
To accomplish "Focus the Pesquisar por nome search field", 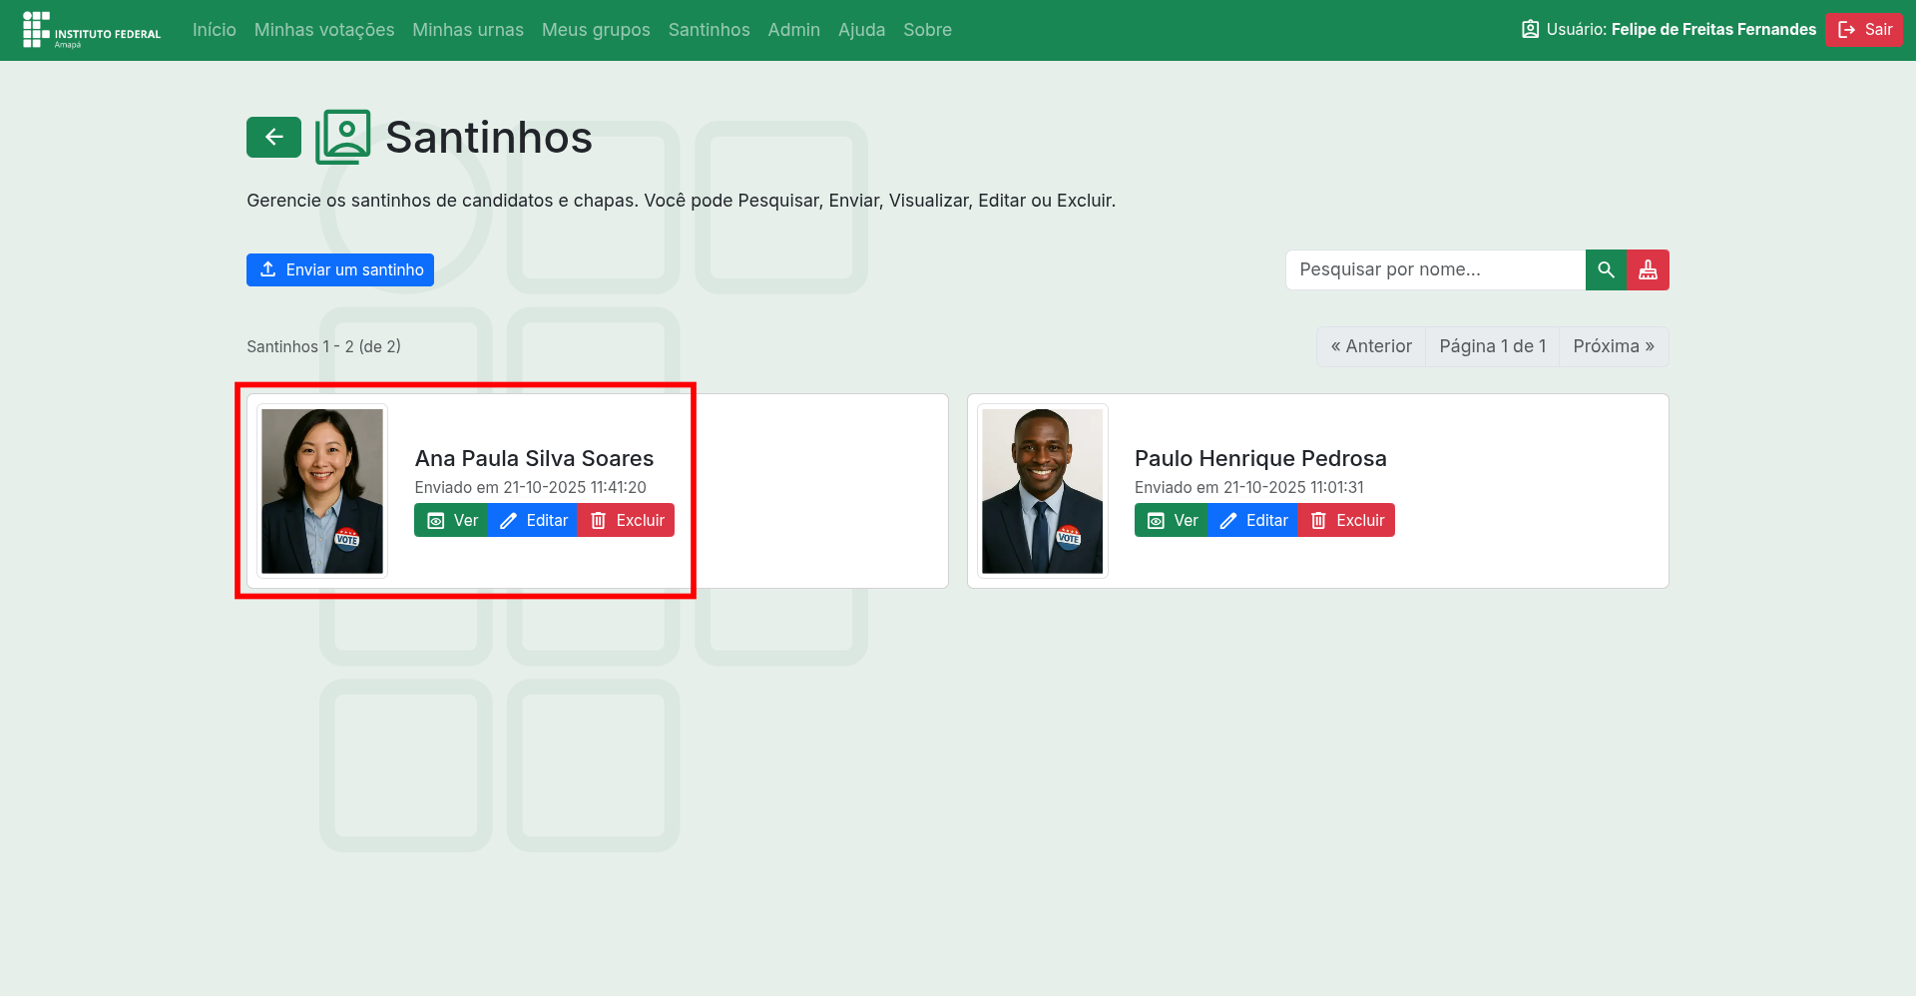I will pyautogui.click(x=1435, y=270).
